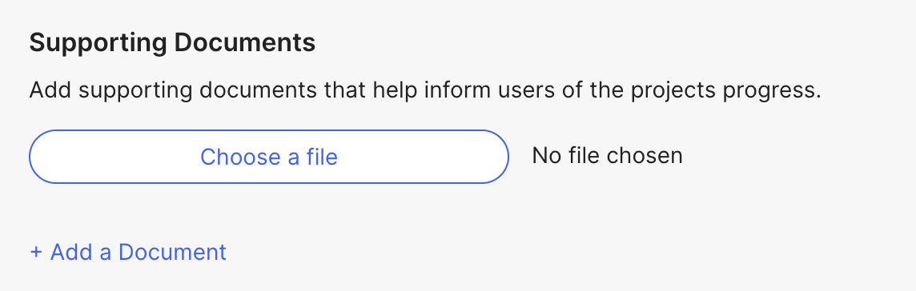Screen dimensions: 916x291
Task: Click the word 'Document' in the blue link
Action: [x=172, y=252]
